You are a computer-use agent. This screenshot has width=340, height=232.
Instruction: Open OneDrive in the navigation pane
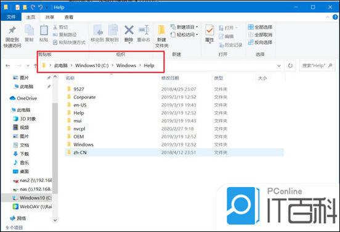coord(23,98)
